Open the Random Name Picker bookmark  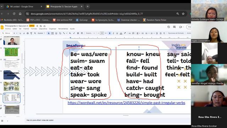pos(155,20)
